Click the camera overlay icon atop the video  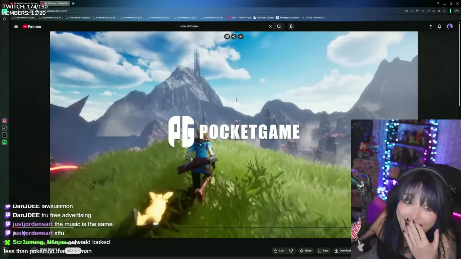241,36
